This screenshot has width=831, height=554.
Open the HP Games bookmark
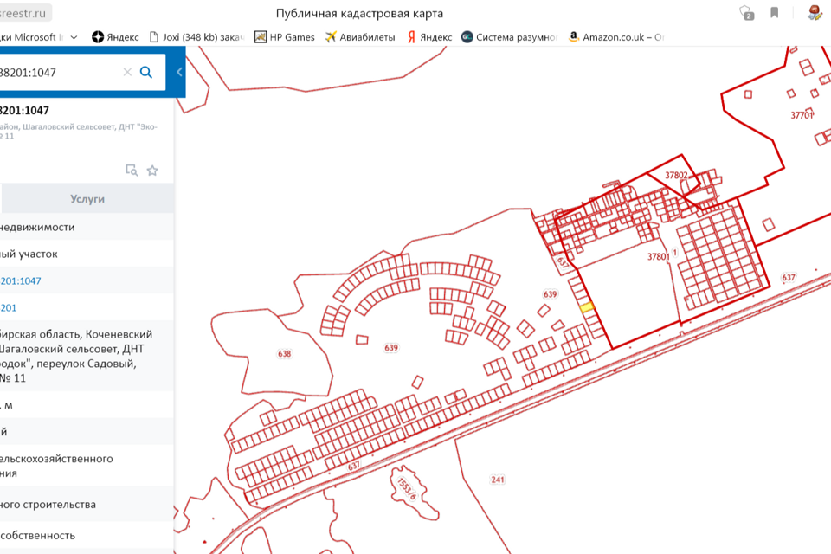[x=285, y=37]
